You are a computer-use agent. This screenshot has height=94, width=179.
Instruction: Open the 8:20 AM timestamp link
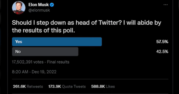[20, 72]
